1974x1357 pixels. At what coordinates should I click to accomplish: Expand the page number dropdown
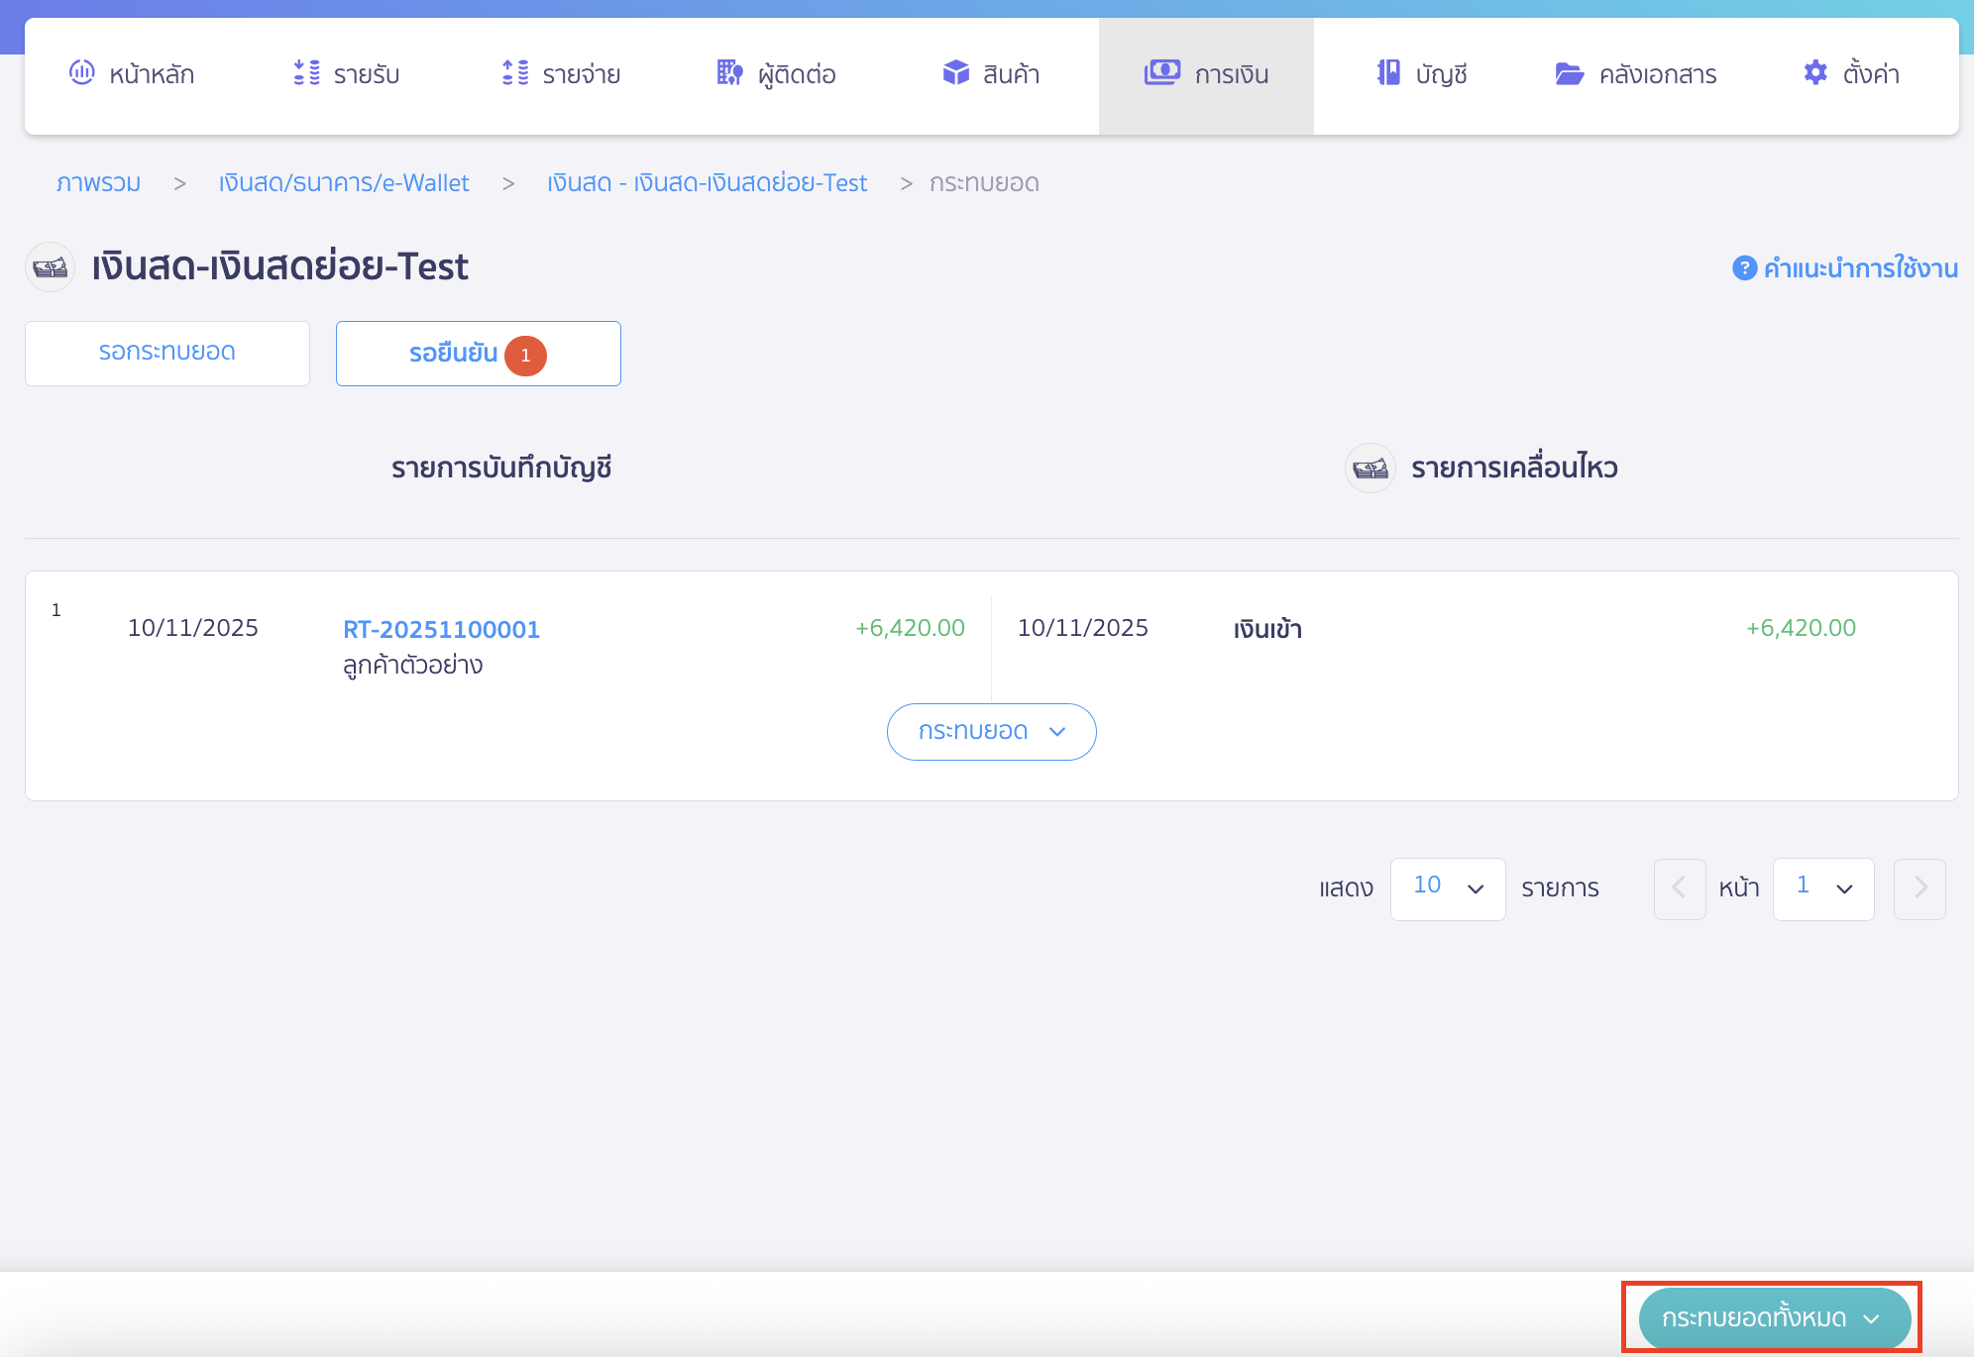(1822, 888)
